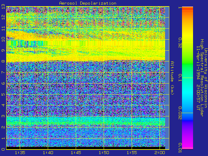Click the altitude label 7
The width and height of the screenshot is (208, 156).
3,72
